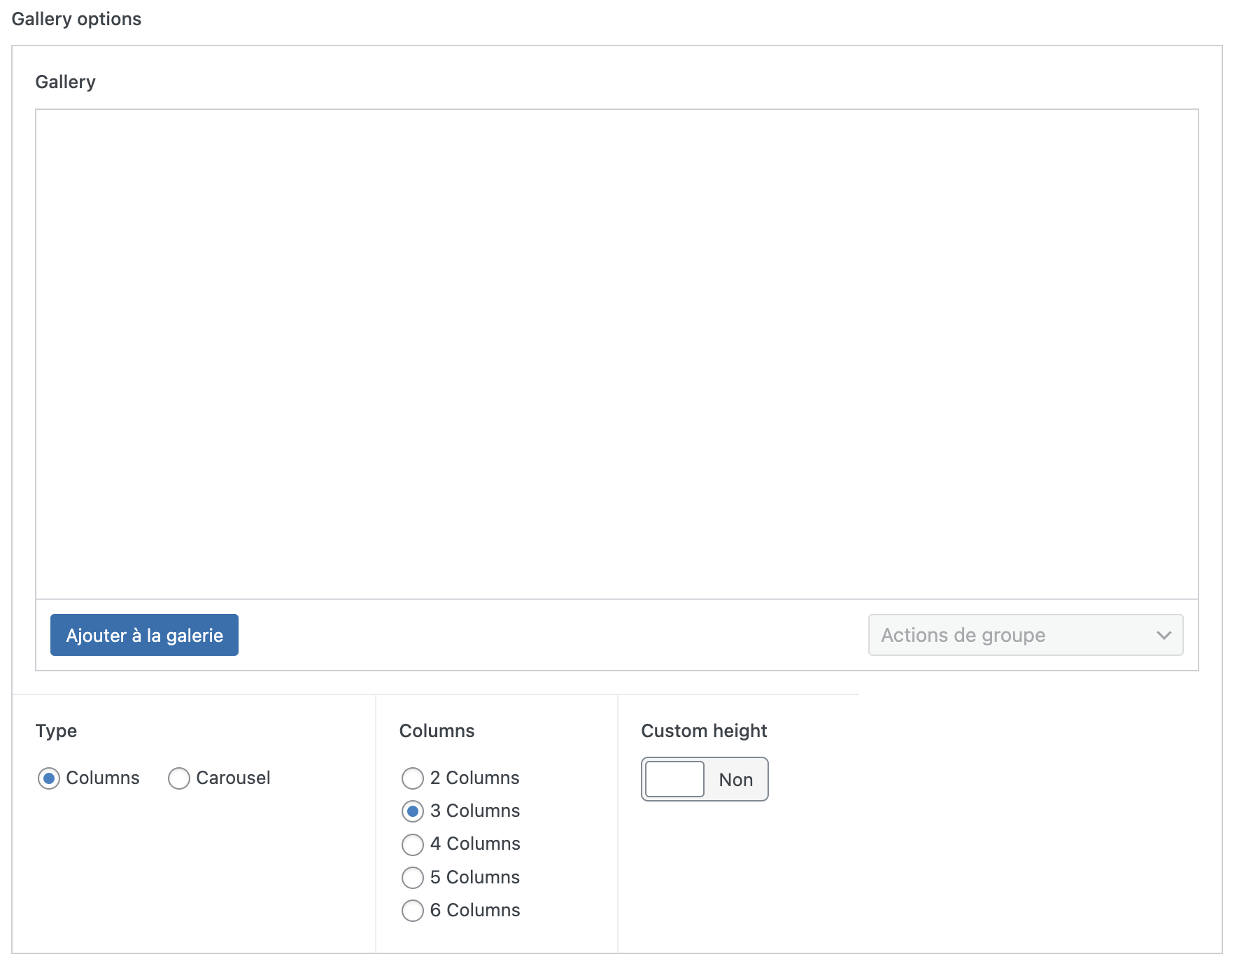Toggle the Custom height switch
Screen dimensions: 1237x966
[x=705, y=779]
